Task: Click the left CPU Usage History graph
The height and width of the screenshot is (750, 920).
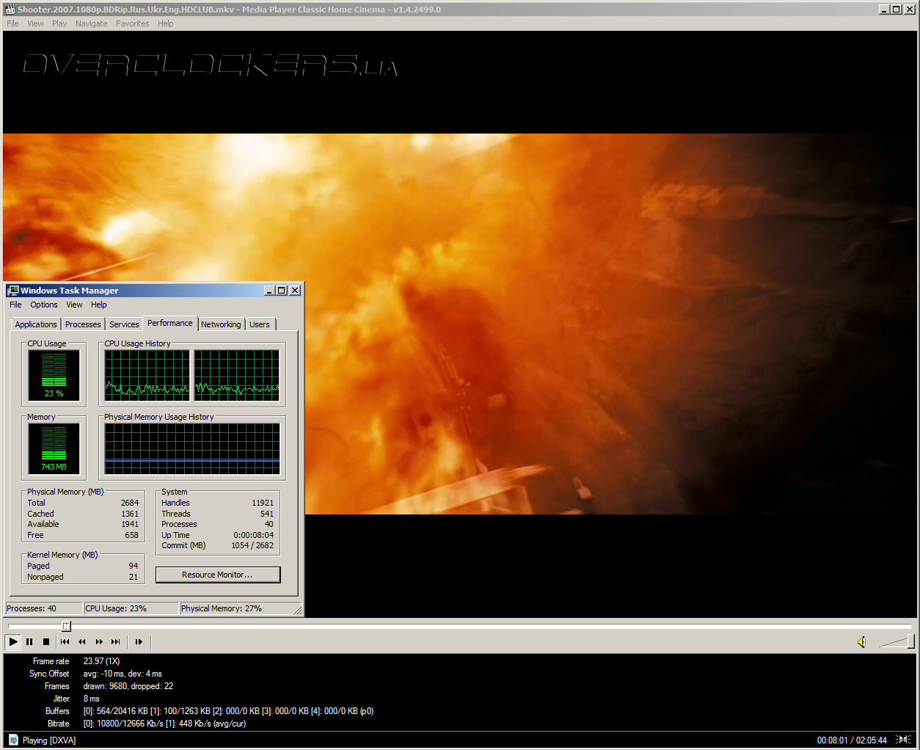Action: pyautogui.click(x=147, y=375)
